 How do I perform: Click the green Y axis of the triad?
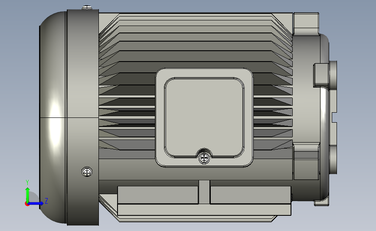[28, 195]
